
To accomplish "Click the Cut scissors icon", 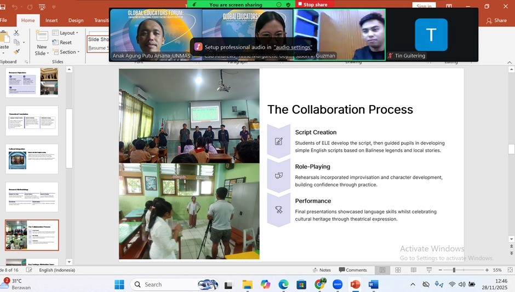I will (16, 33).
